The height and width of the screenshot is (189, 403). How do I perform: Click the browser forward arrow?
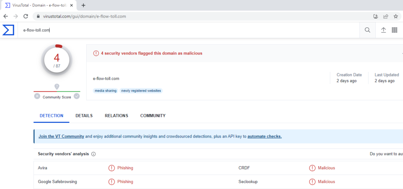tap(16, 16)
